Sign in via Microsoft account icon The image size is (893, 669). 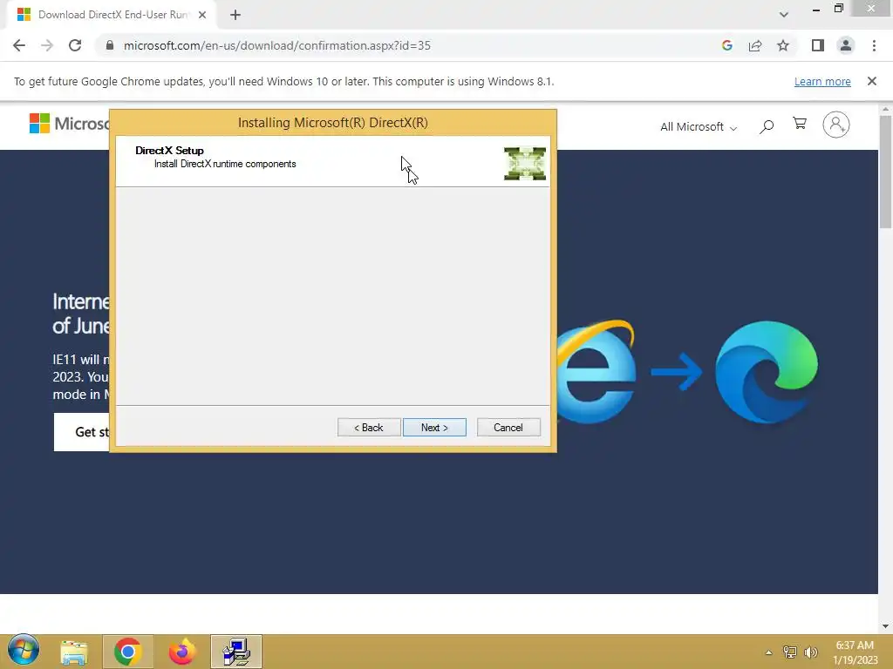836,125
